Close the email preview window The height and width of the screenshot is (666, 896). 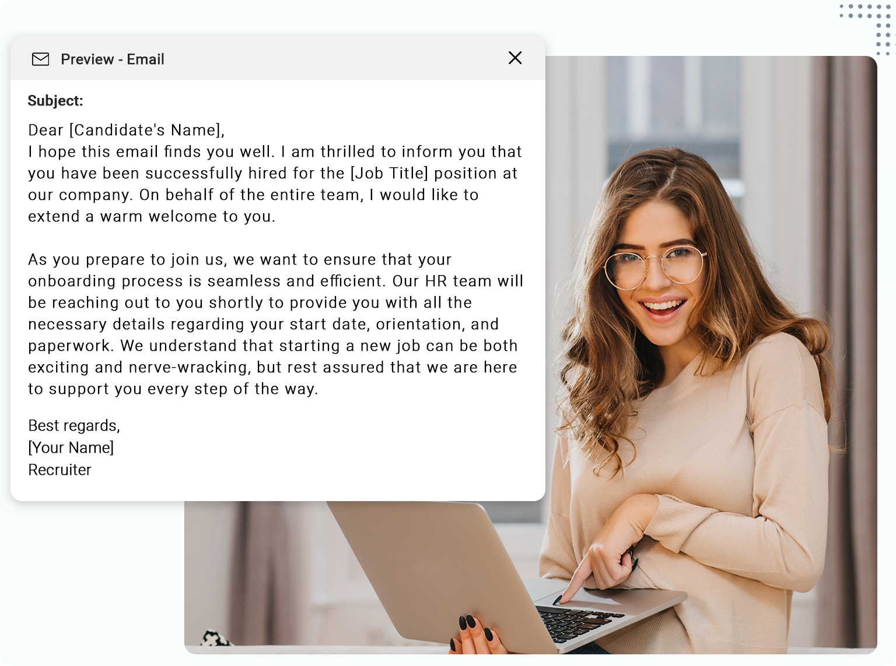point(515,58)
